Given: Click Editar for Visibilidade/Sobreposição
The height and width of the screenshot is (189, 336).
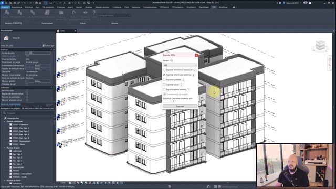Looking at the screenshot, I should [38, 65].
